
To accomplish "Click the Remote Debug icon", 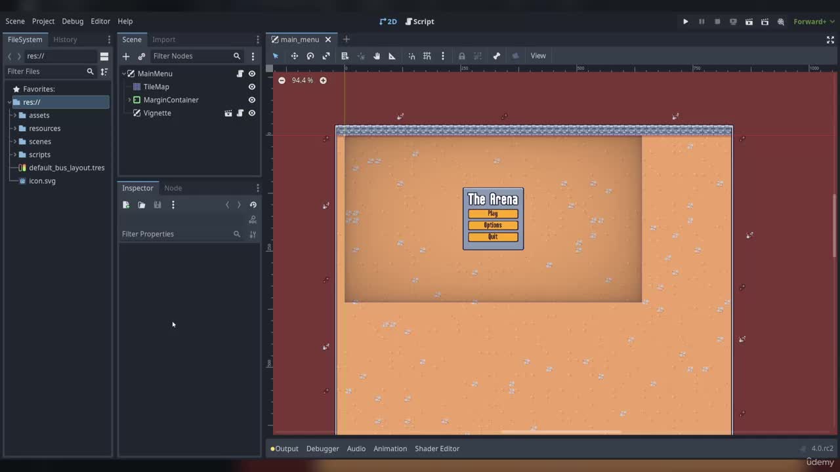I will point(733,22).
